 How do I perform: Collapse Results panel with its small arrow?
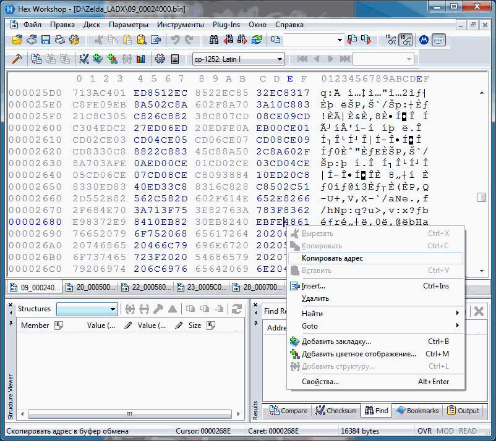[256, 313]
